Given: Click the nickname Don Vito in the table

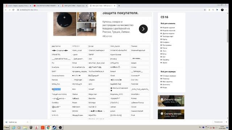Looking at the screenshot, I should tap(134, 80).
